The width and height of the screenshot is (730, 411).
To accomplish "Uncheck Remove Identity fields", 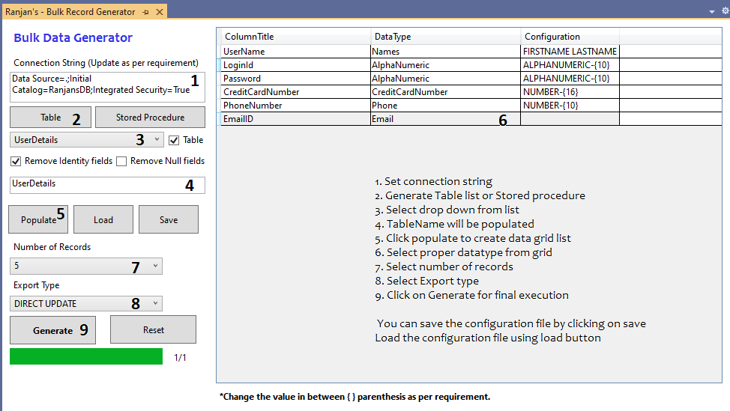I will click(16, 161).
